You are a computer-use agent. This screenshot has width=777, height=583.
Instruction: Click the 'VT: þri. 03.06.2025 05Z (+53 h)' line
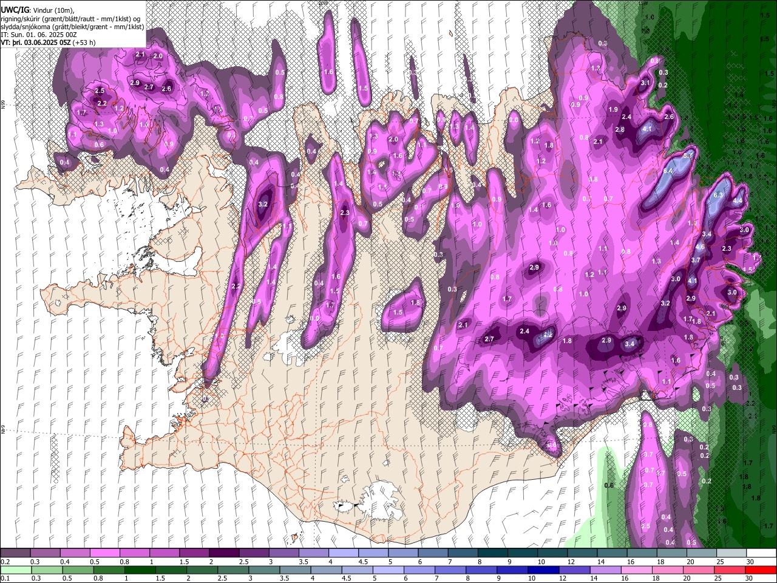[x=48, y=43]
